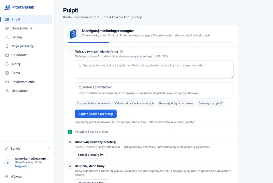Open the Mój profil link

pos(22,166)
